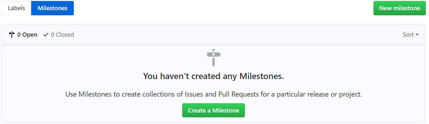Select the Milestones tab
Viewport: 429px width, 124px height.
(53, 8)
